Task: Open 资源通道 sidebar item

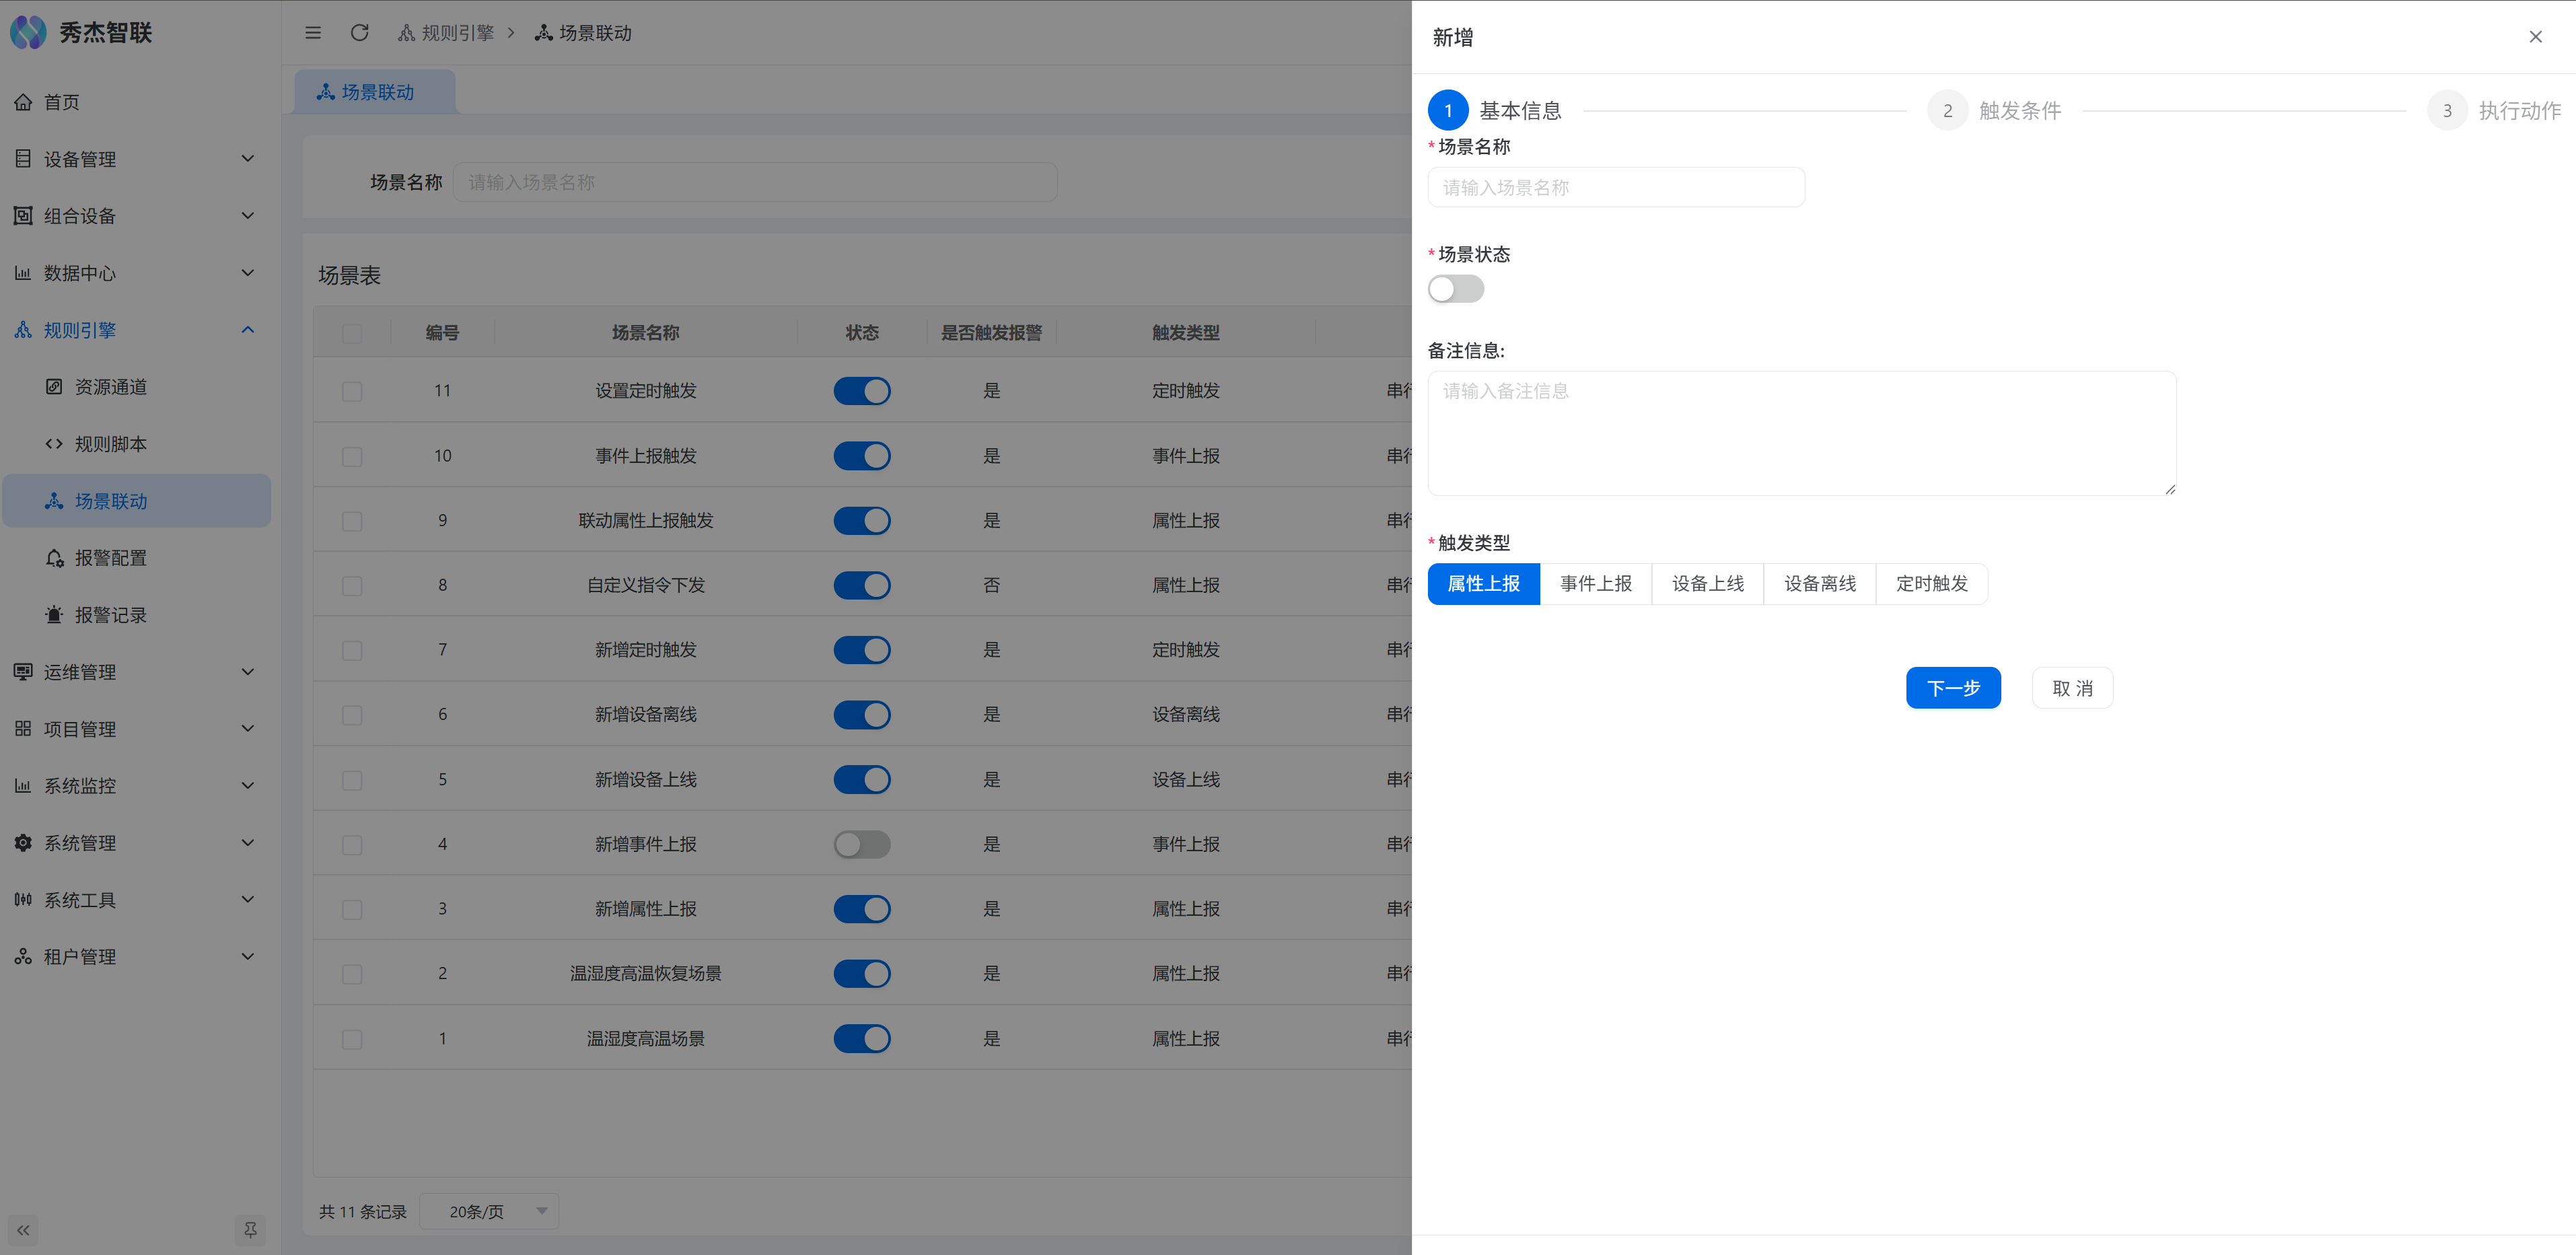Action: click(110, 387)
